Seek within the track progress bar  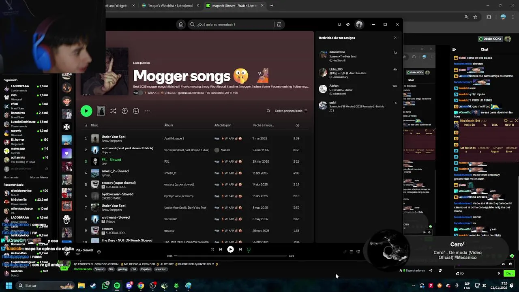(x=231, y=256)
